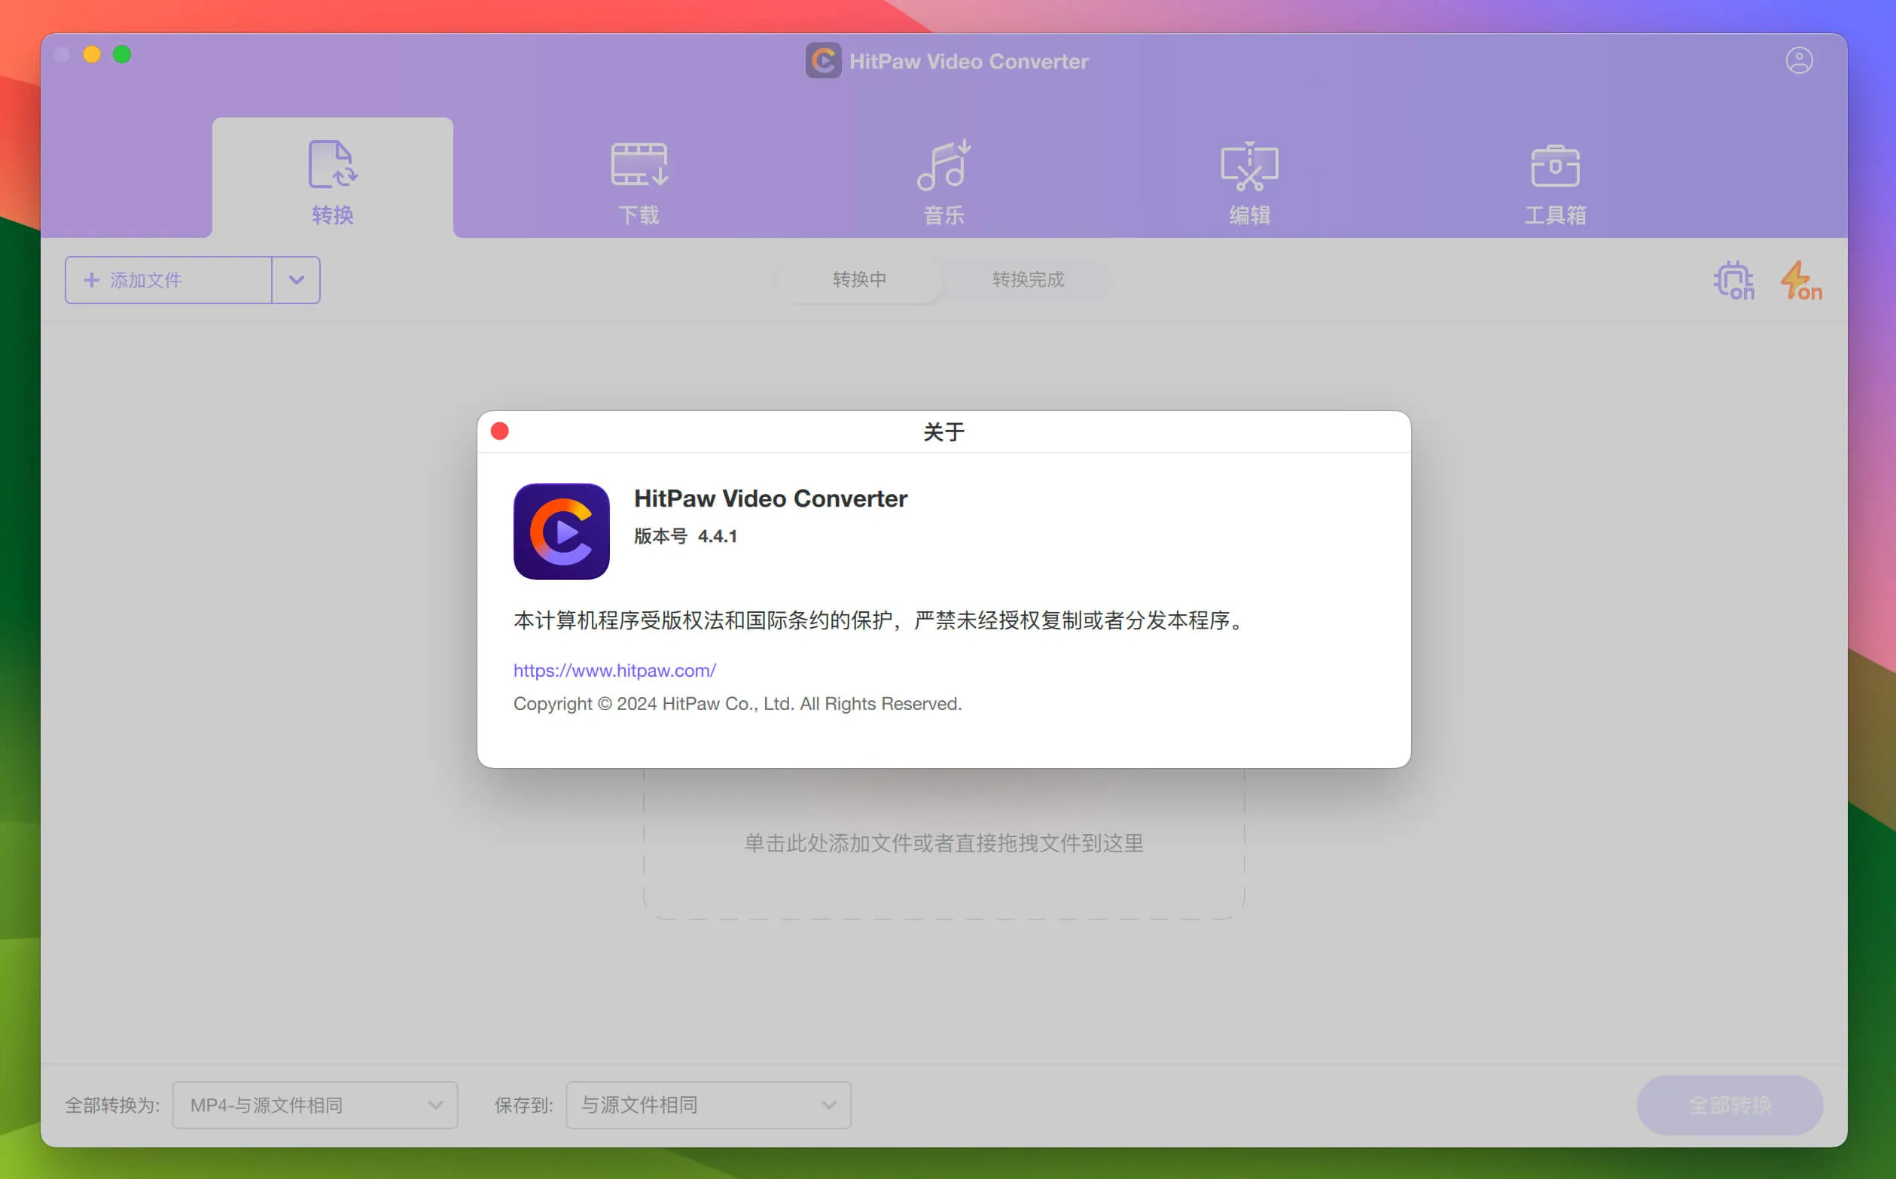
Task: Click the version number 4.4.1 text
Action: click(x=717, y=537)
